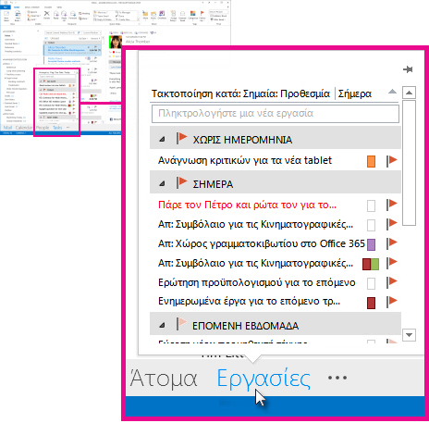Switch to Άτομα in navigation bar
Image resolution: width=429 pixels, height=423 pixels.
(164, 379)
